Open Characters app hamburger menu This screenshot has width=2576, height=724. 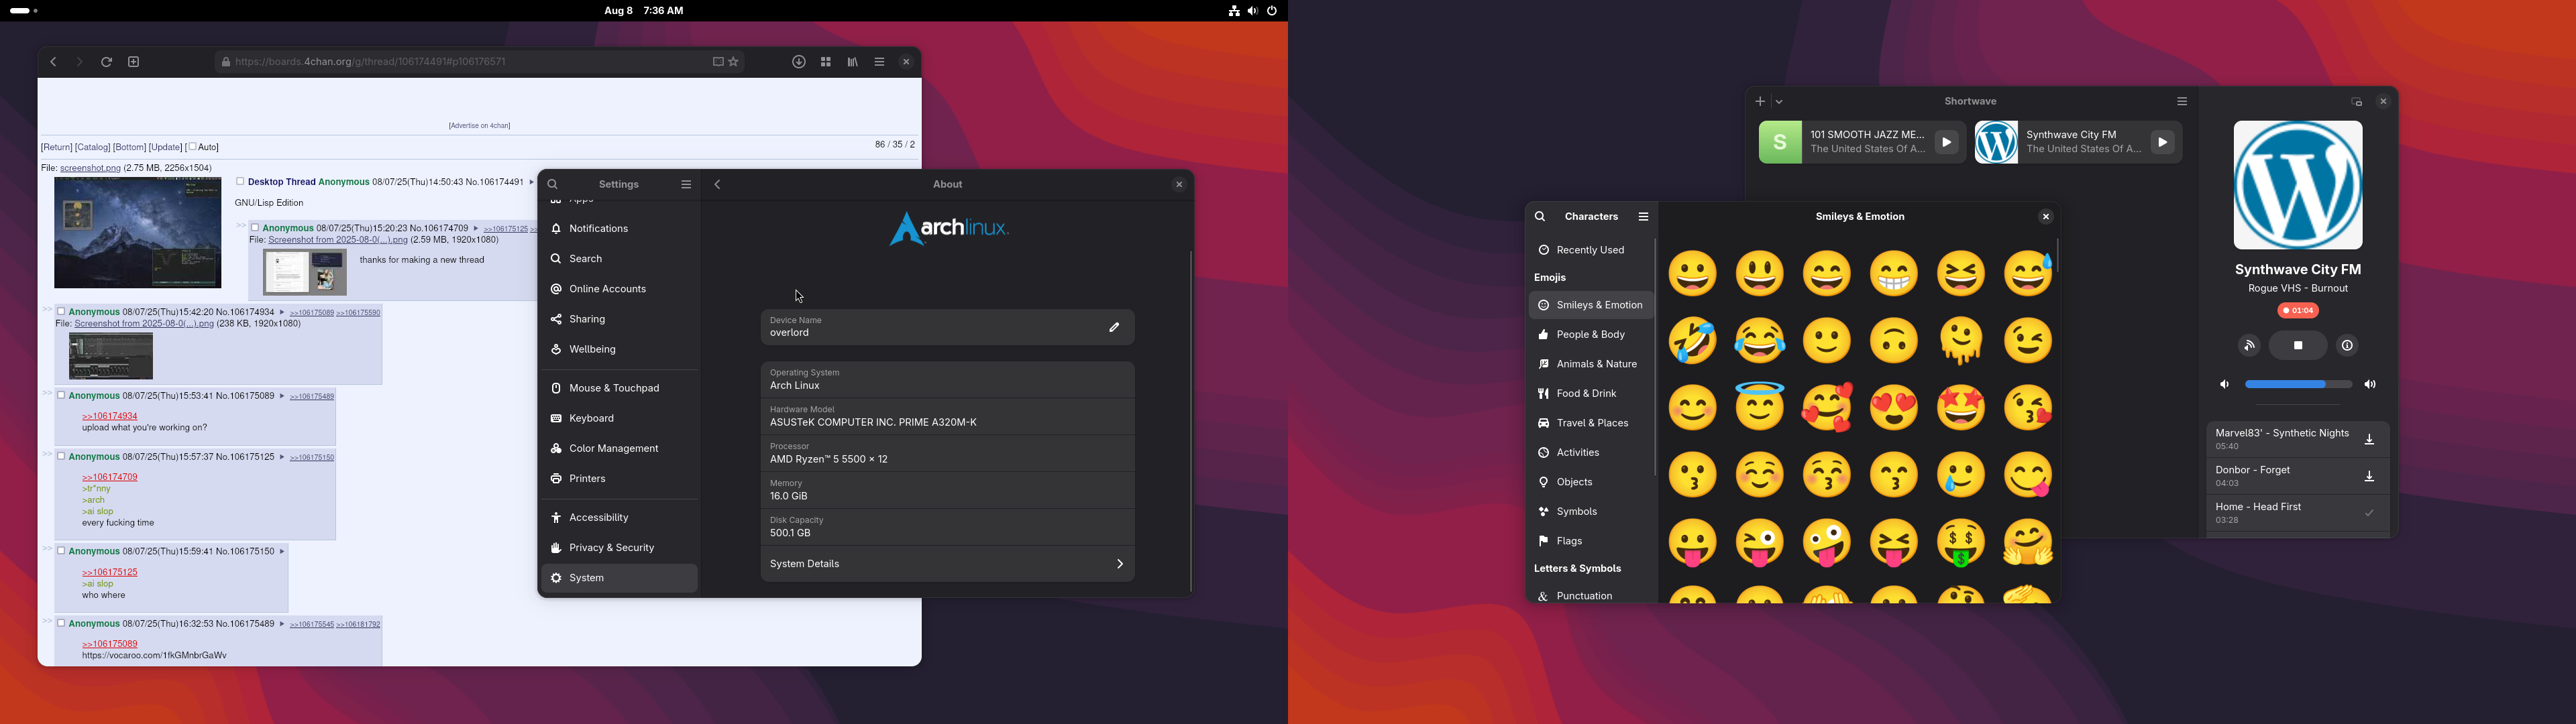(1643, 217)
